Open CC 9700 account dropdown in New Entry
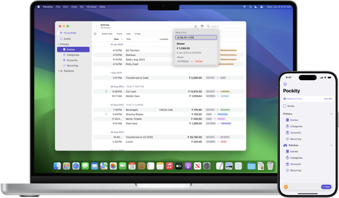Viewport: 339px width, 198px height. [x=183, y=61]
